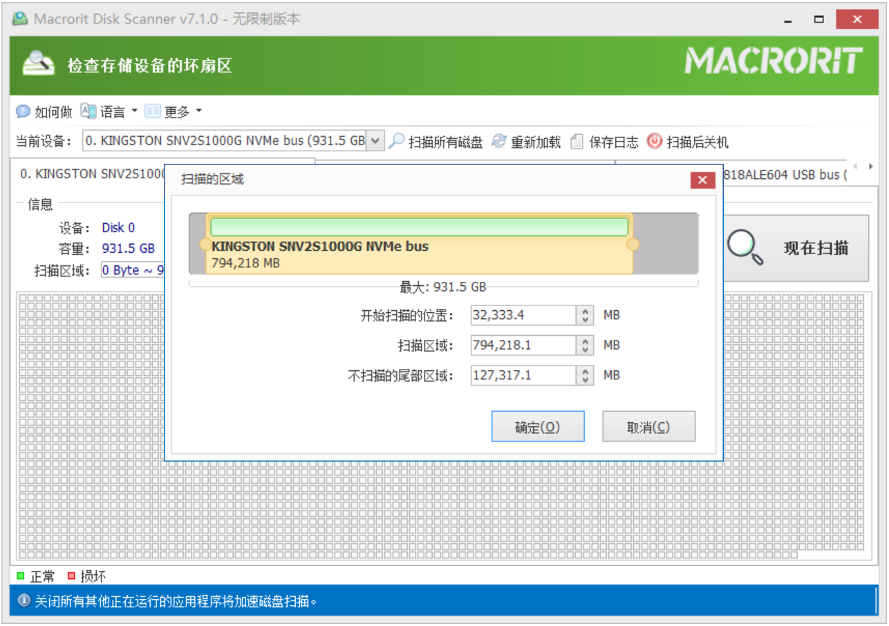The width and height of the screenshot is (889, 626).
Task: Click the tab scroll right arrow
Action: [x=871, y=167]
